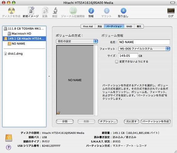
Task: Click the 接続バス value USB
Action: tap(44, 137)
